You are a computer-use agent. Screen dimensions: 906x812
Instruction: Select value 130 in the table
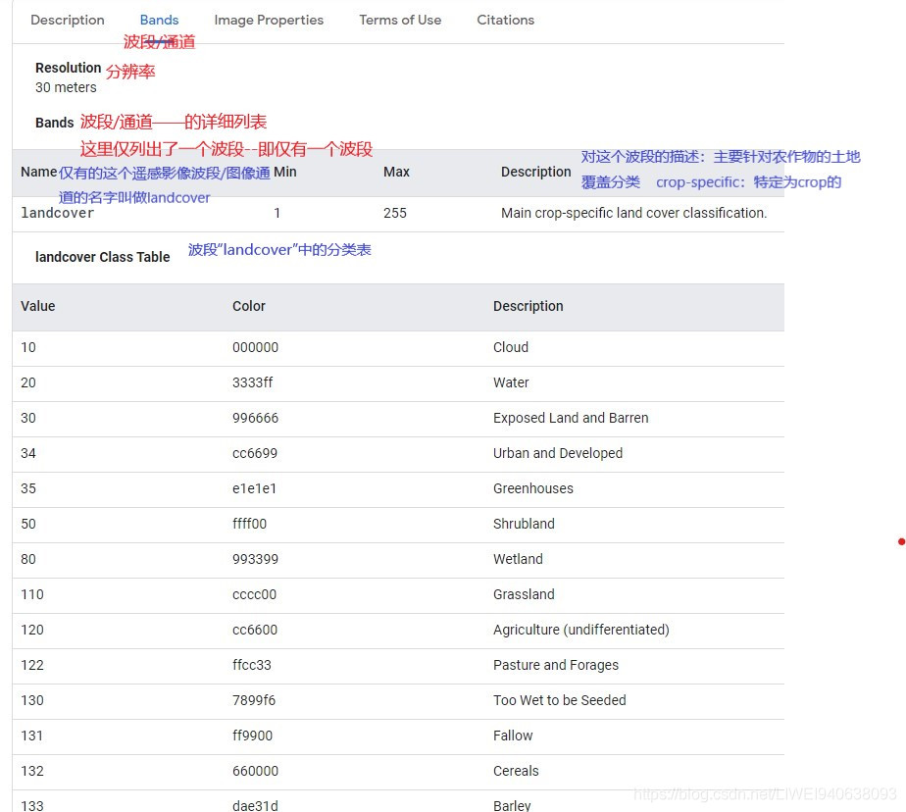pyautogui.click(x=32, y=700)
